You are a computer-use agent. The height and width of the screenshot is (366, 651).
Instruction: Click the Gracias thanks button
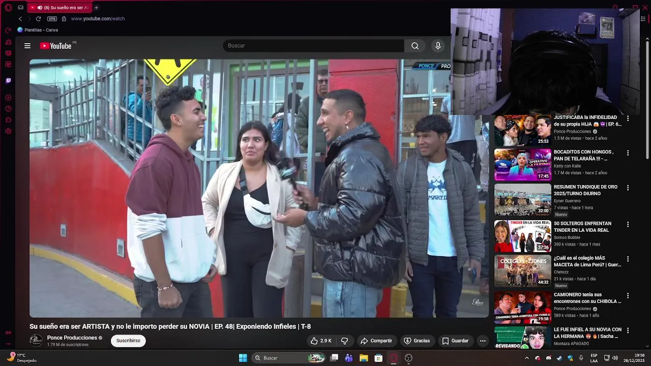point(417,341)
